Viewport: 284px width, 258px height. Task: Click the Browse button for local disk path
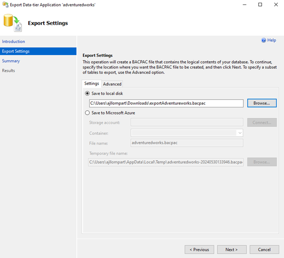pyautogui.click(x=262, y=103)
